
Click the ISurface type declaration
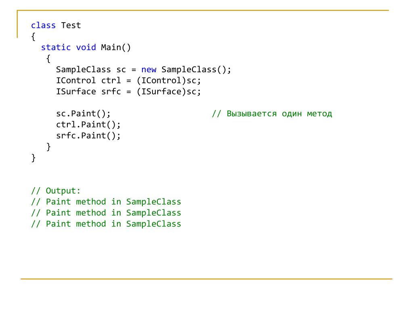76,92
